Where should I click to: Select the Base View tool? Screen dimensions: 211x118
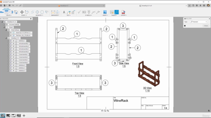click(2, 12)
